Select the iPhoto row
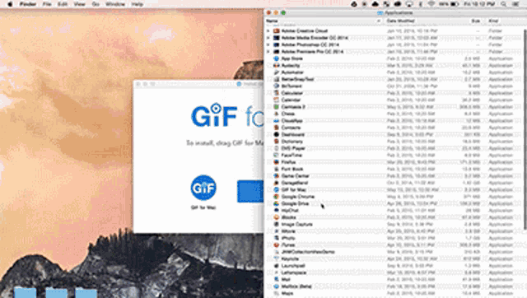 [395, 238]
